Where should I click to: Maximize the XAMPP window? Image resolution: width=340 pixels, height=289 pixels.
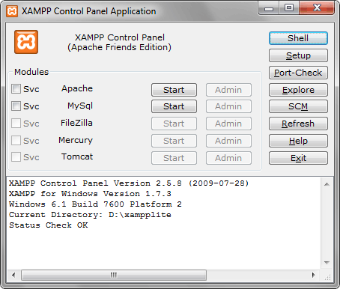coord(289,8)
